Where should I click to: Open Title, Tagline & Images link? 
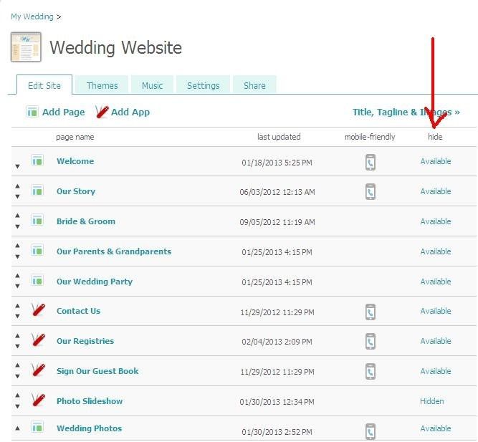(406, 112)
